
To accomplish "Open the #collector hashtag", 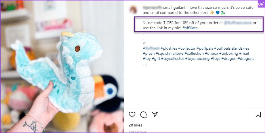I will tap(187, 48).
